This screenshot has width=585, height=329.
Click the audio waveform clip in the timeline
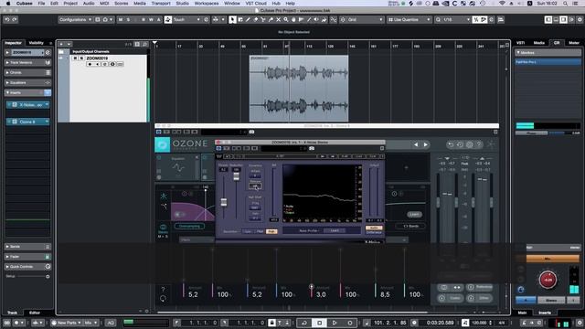(299, 89)
